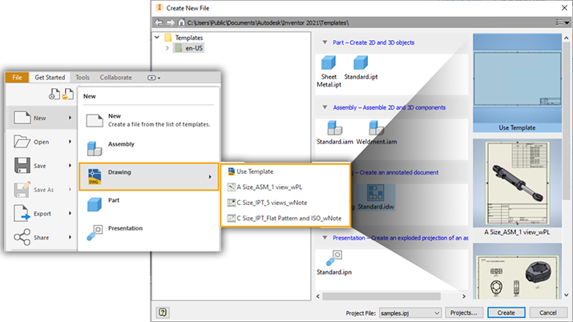Click the quick-access open folder icon
This screenshot has width=573, height=322.
68,94
